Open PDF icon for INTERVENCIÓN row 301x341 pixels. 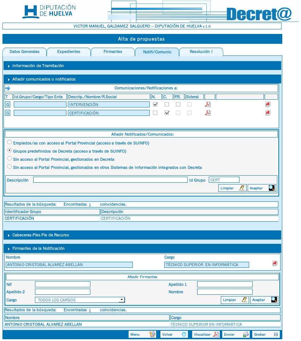click(208, 104)
